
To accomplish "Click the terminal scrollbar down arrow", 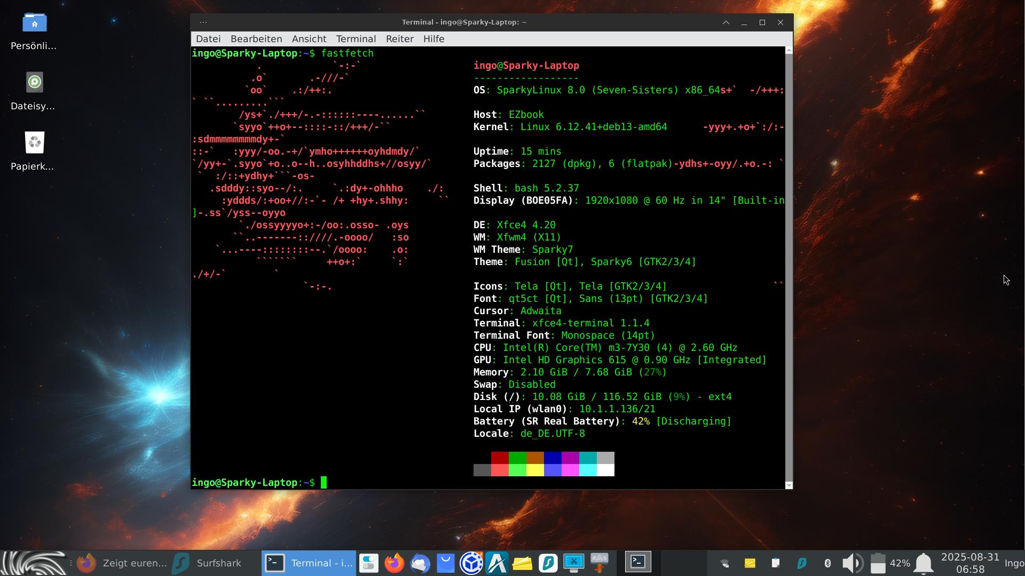I will pos(789,485).
